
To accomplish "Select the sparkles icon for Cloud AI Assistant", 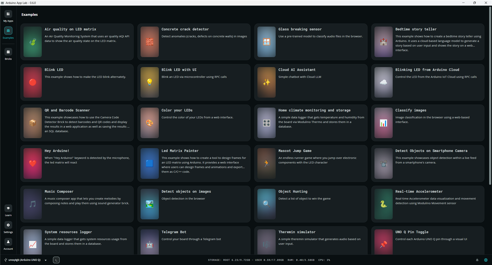I will tap(267, 82).
